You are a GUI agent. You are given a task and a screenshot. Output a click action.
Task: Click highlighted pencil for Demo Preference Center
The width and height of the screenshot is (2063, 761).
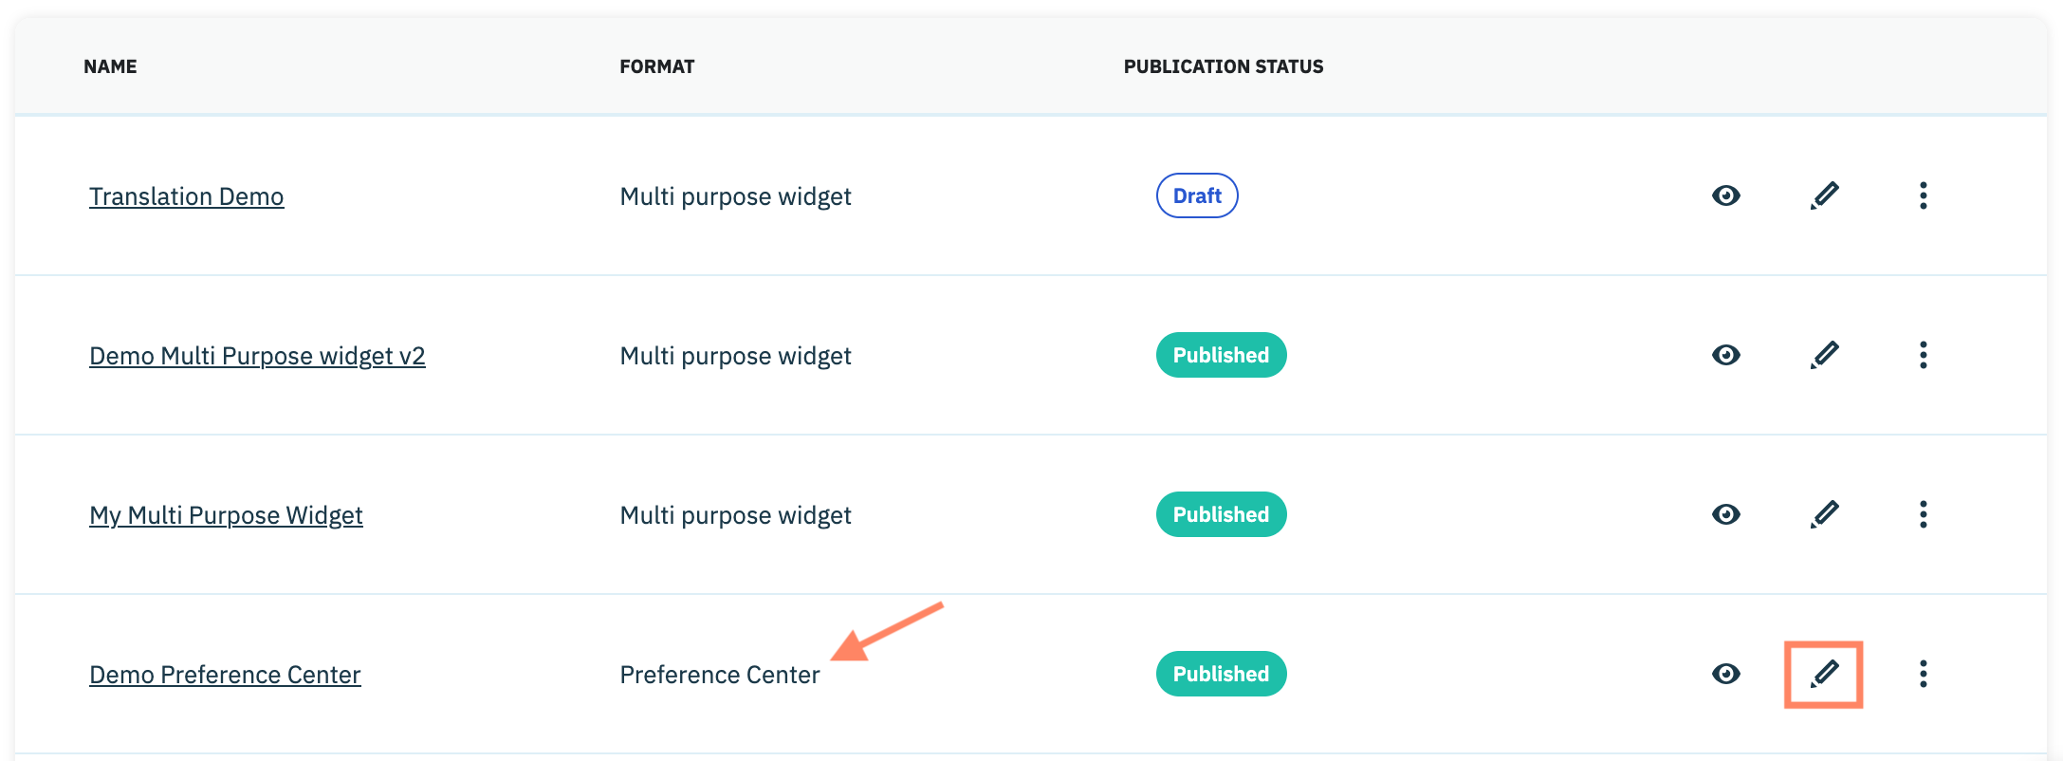point(1824,674)
